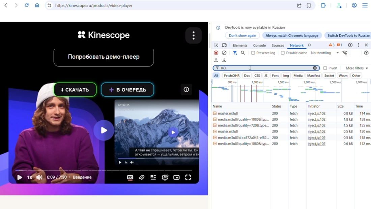371x209 pixels.
Task: Open Network panel settings gear
Action: pyautogui.click(x=366, y=53)
